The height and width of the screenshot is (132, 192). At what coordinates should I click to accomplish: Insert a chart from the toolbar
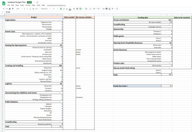click(110, 9)
